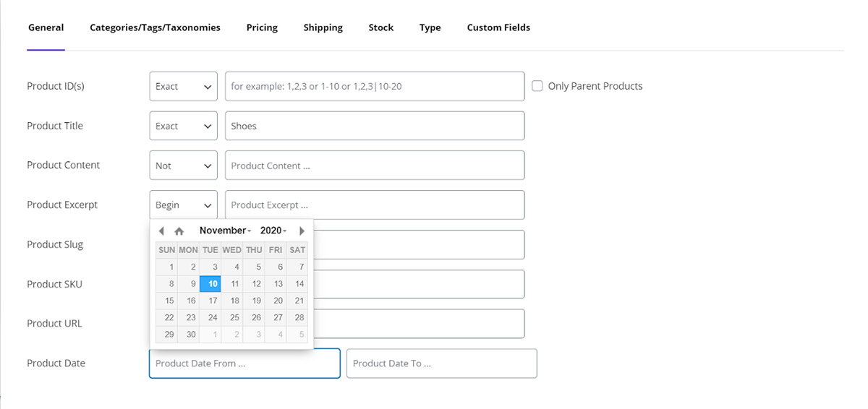Choose date 30 in the calendar
The width and height of the screenshot is (868, 409).
pyautogui.click(x=191, y=334)
